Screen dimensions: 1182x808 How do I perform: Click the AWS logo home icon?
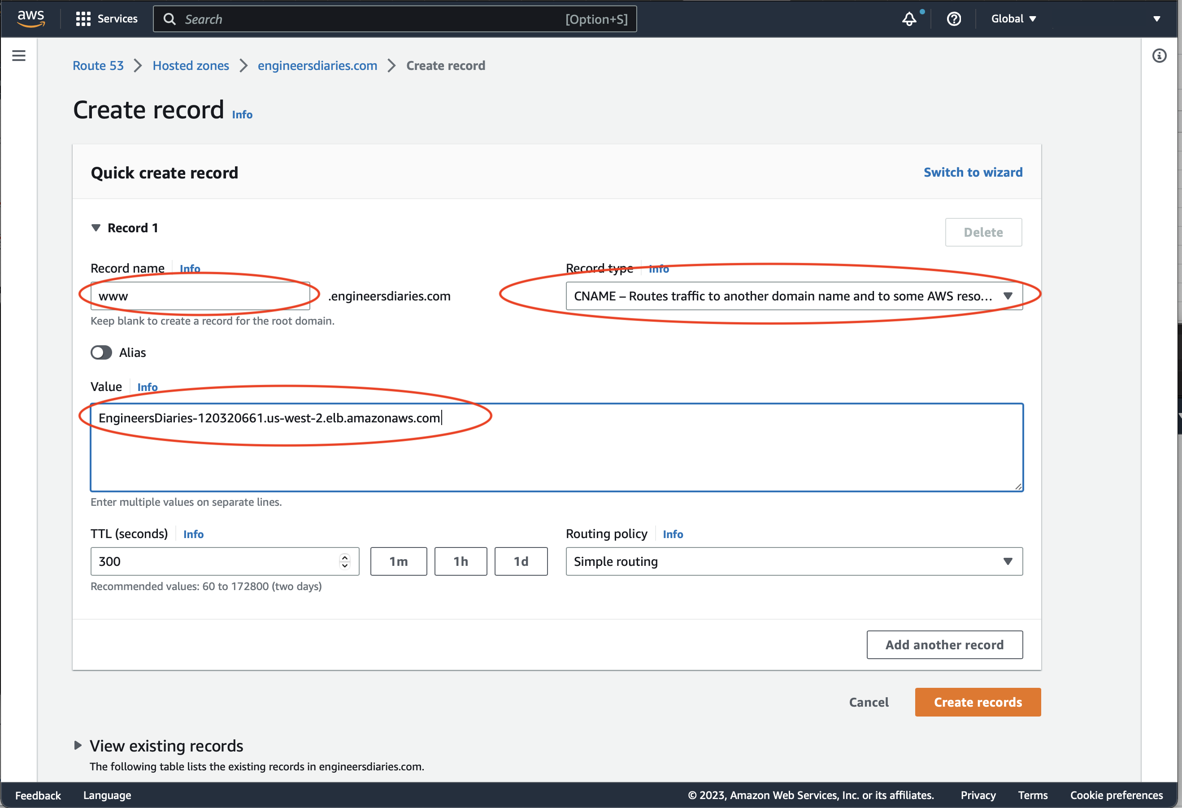(x=31, y=18)
